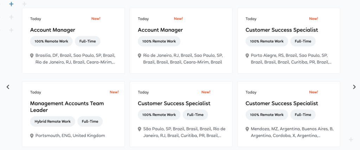Screen dimensions: 360x150
Task: Open the Brasilia Account Manager listing title
Action: 53,30
